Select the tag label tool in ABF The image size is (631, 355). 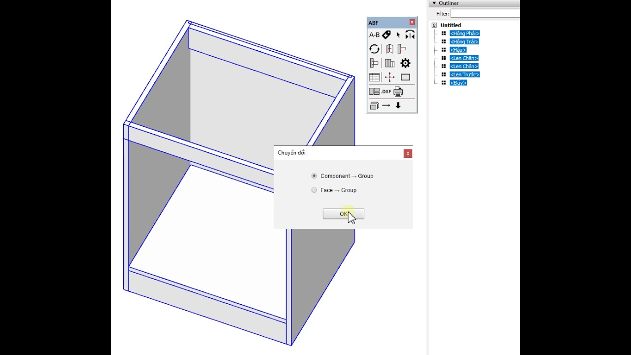386,35
